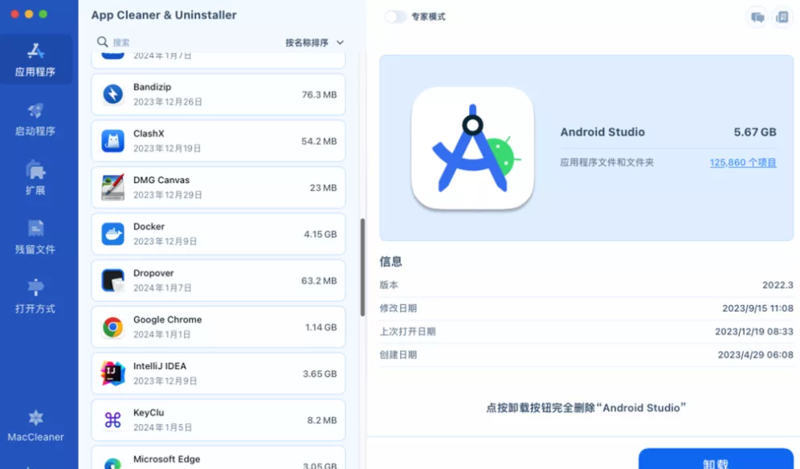Screen dimensions: 800x469
Task: Select Microsoft Edge in the app list
Action: (x=218, y=458)
